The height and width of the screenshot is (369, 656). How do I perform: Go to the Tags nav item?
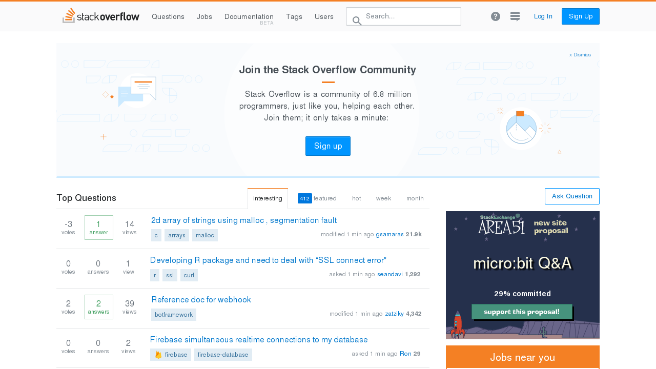(294, 16)
